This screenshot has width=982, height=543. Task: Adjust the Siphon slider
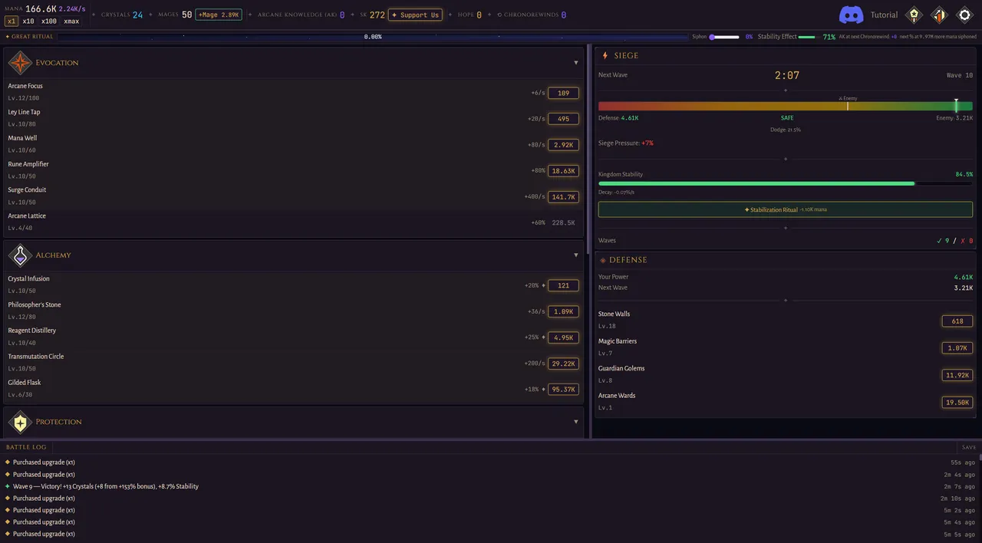pyautogui.click(x=725, y=37)
